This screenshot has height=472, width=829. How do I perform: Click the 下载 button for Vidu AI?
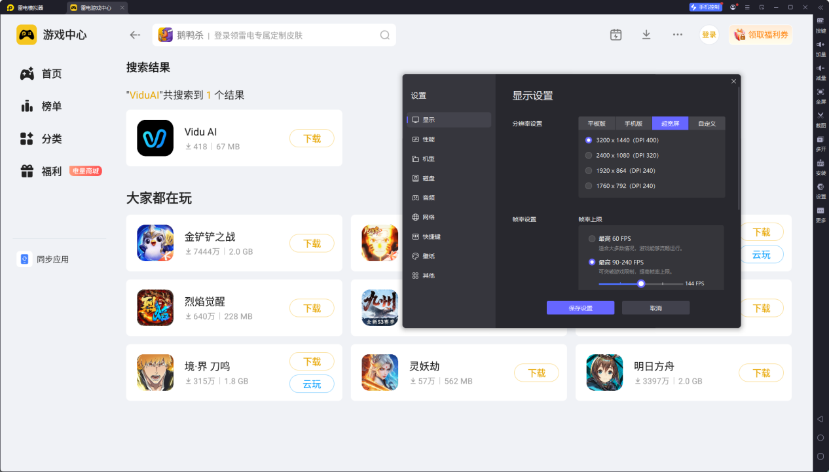pos(312,138)
